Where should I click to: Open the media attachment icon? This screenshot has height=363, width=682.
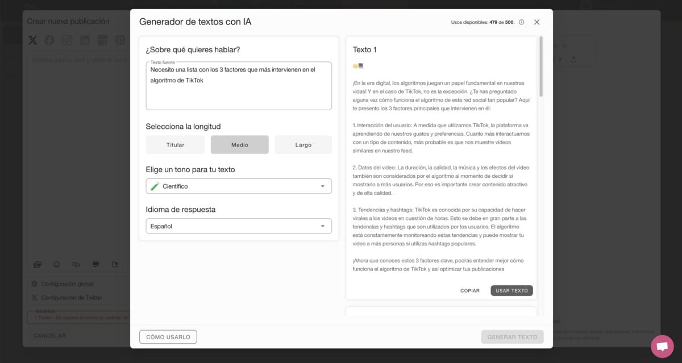click(x=38, y=264)
